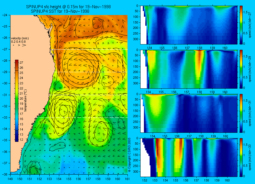The image size is (255, 184).
Task: Select the lat=-29 speed section plot
Action: [189, 69]
